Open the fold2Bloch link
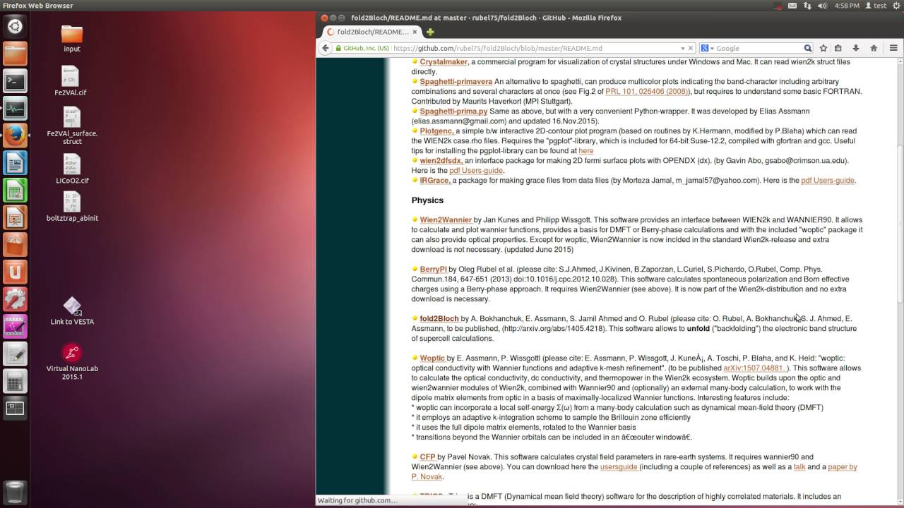The width and height of the screenshot is (904, 508). coord(439,319)
